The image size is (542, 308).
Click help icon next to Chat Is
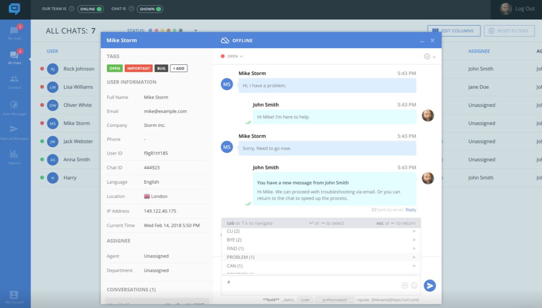(131, 9)
